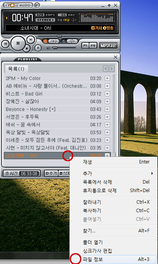
Task: Select the song 애쉬 - 꿈 속에서
Action: (57, 125)
